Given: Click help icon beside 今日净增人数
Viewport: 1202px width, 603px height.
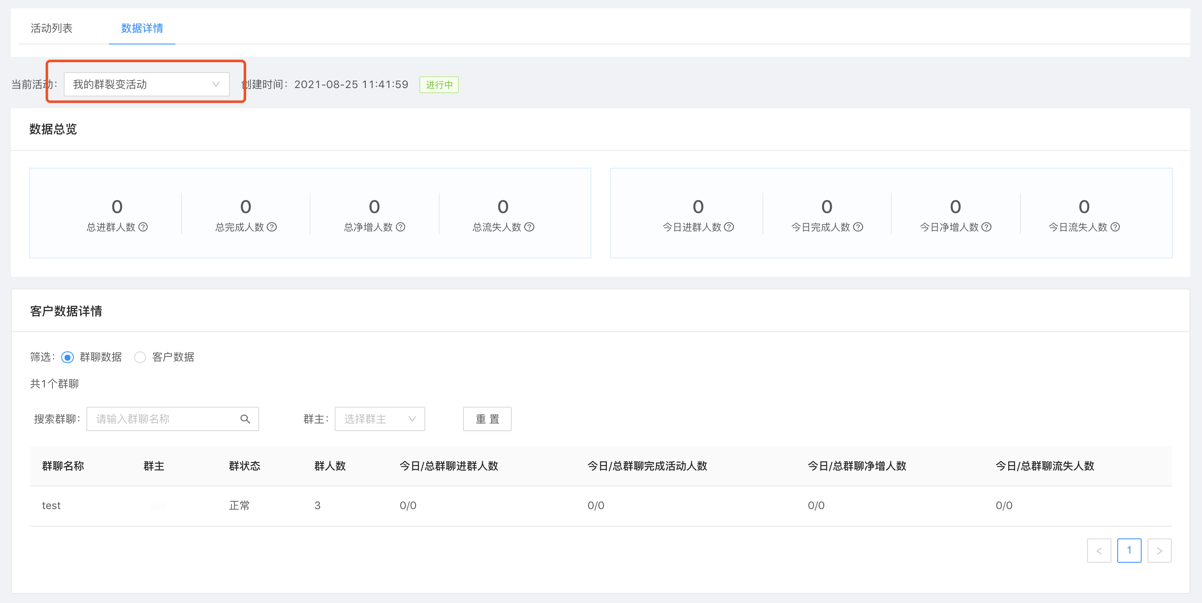Looking at the screenshot, I should coord(986,227).
